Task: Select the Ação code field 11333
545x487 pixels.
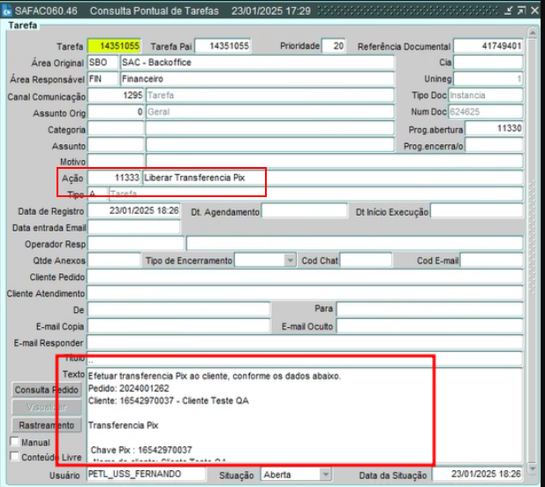Action: pos(115,178)
